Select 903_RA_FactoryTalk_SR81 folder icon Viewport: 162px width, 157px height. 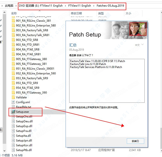[x=13, y=35]
